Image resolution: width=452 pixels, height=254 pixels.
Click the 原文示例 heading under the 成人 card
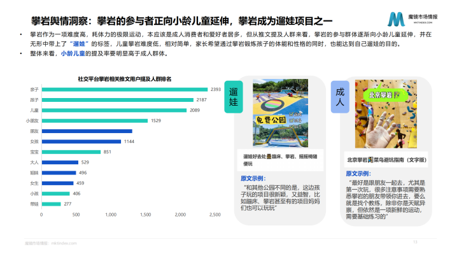(x=358, y=174)
